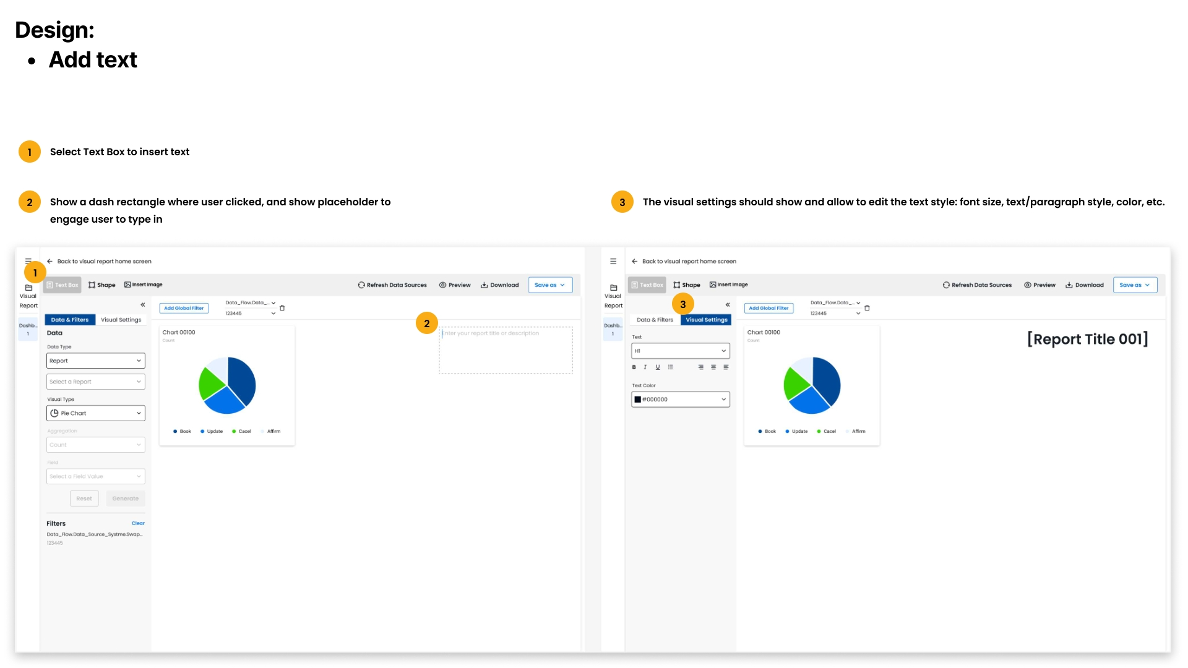The image size is (1188, 668).
Task: Toggle italic text style button
Action: [645, 367]
